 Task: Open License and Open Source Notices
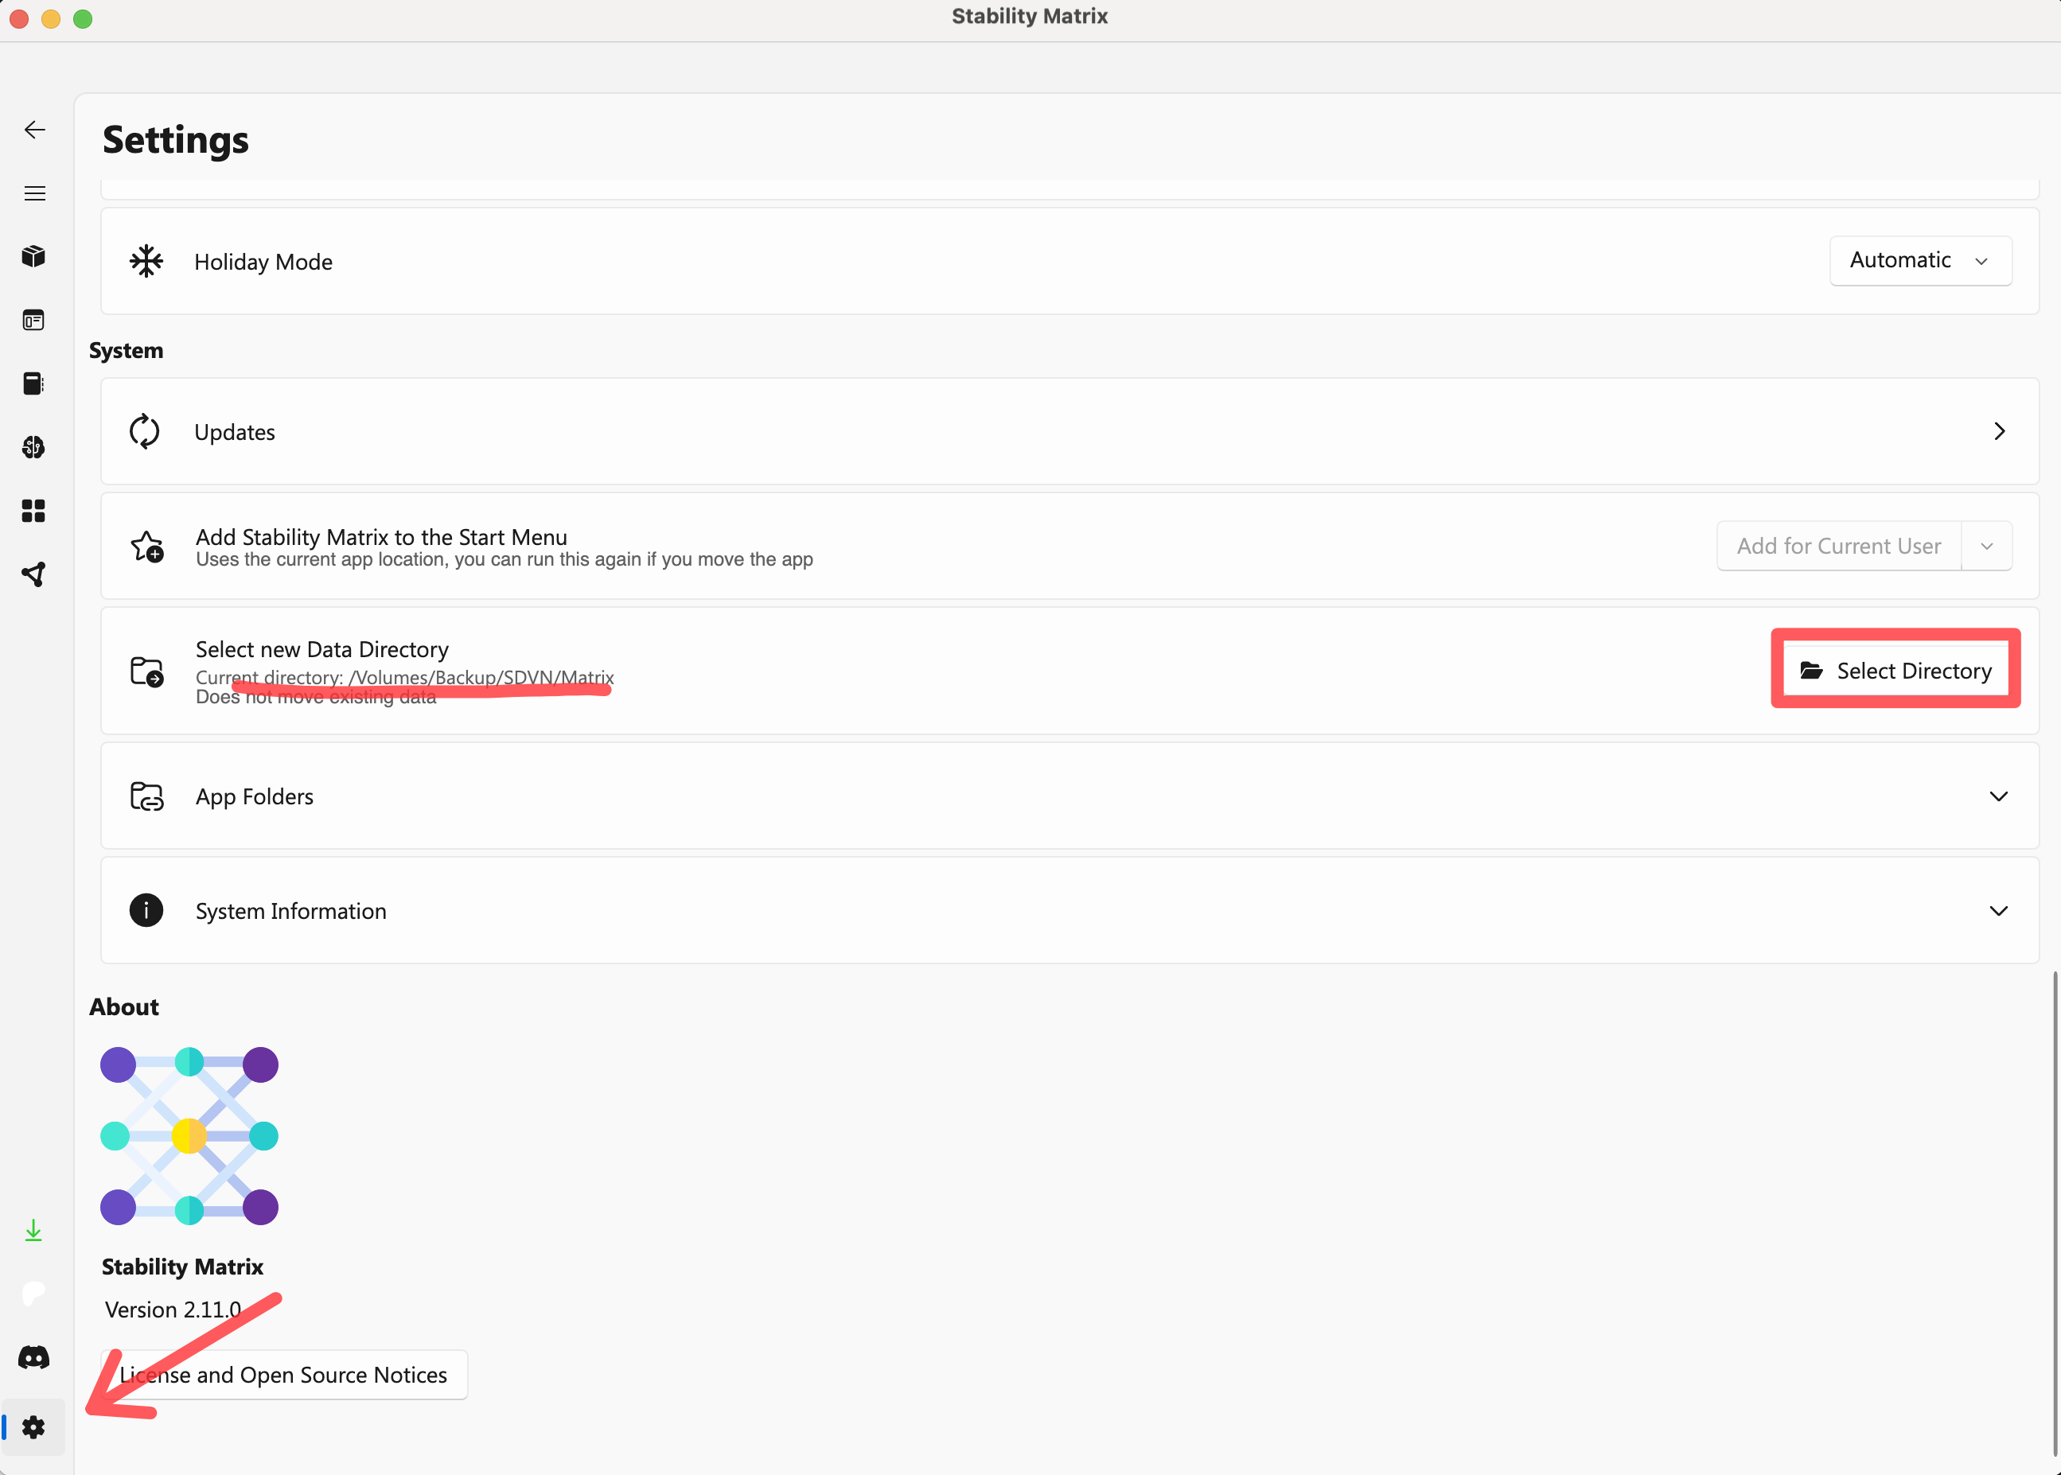pos(283,1375)
